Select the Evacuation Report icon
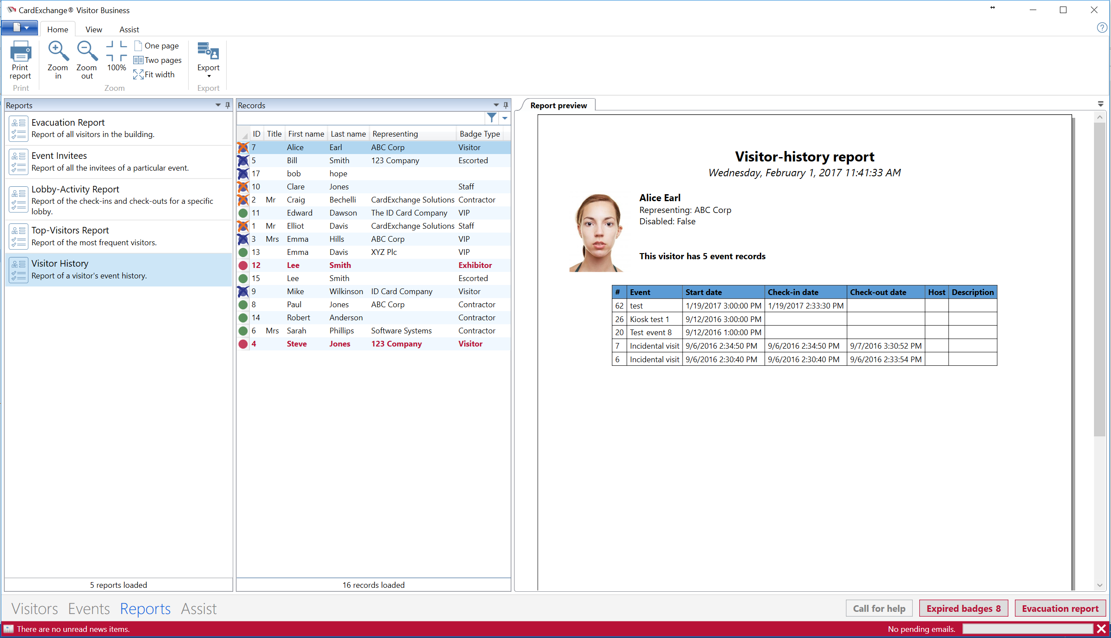The image size is (1111, 638). [x=18, y=129]
